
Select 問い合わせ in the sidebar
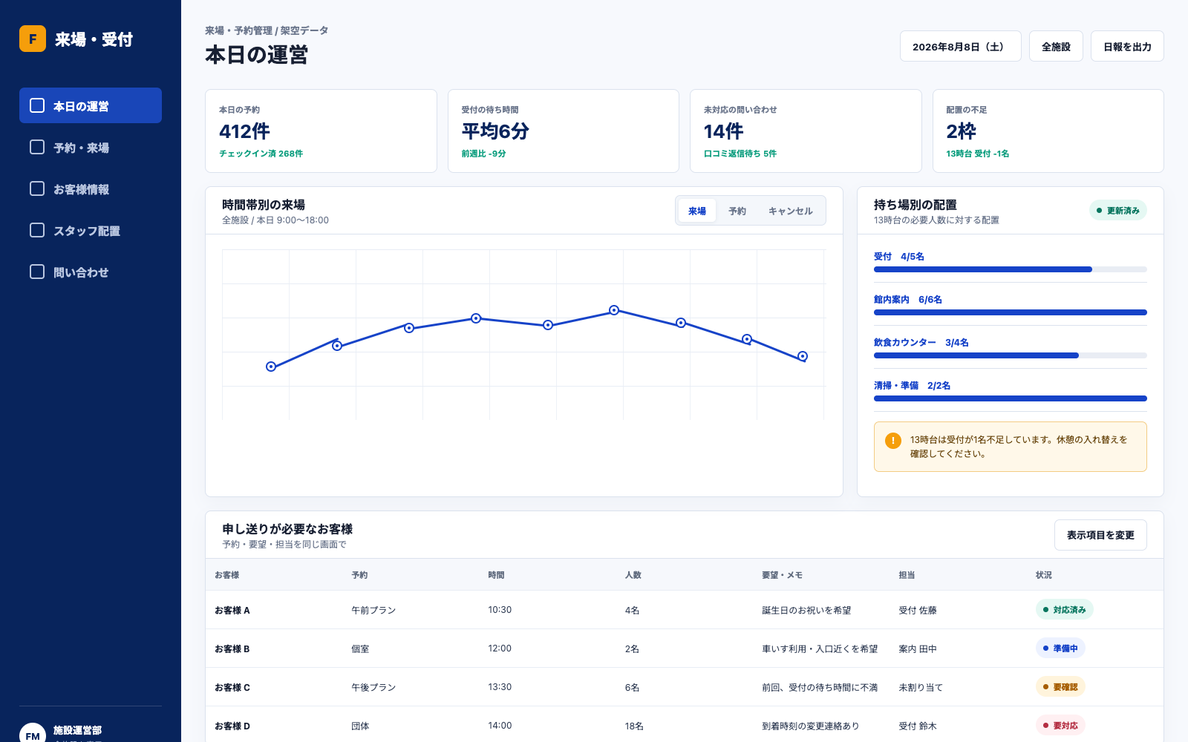point(91,272)
